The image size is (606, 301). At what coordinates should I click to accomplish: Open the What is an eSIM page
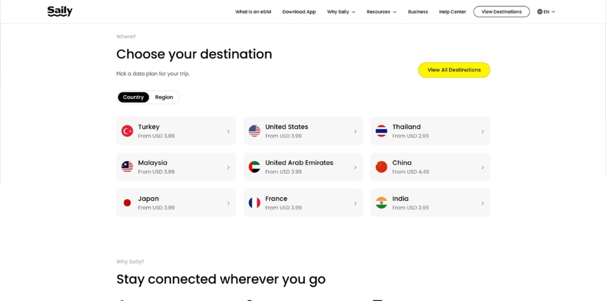point(253,11)
